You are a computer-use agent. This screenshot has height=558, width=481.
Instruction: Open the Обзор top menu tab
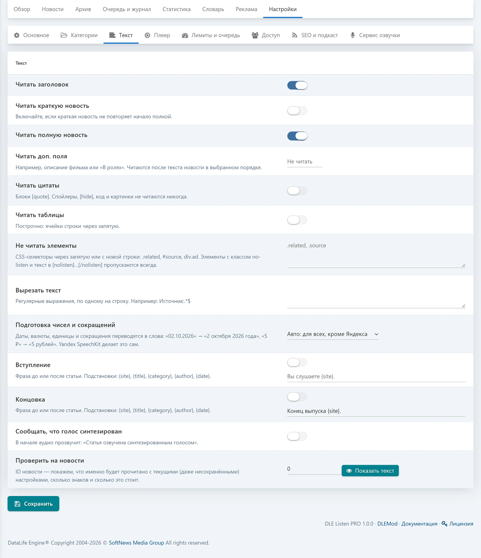22,9
